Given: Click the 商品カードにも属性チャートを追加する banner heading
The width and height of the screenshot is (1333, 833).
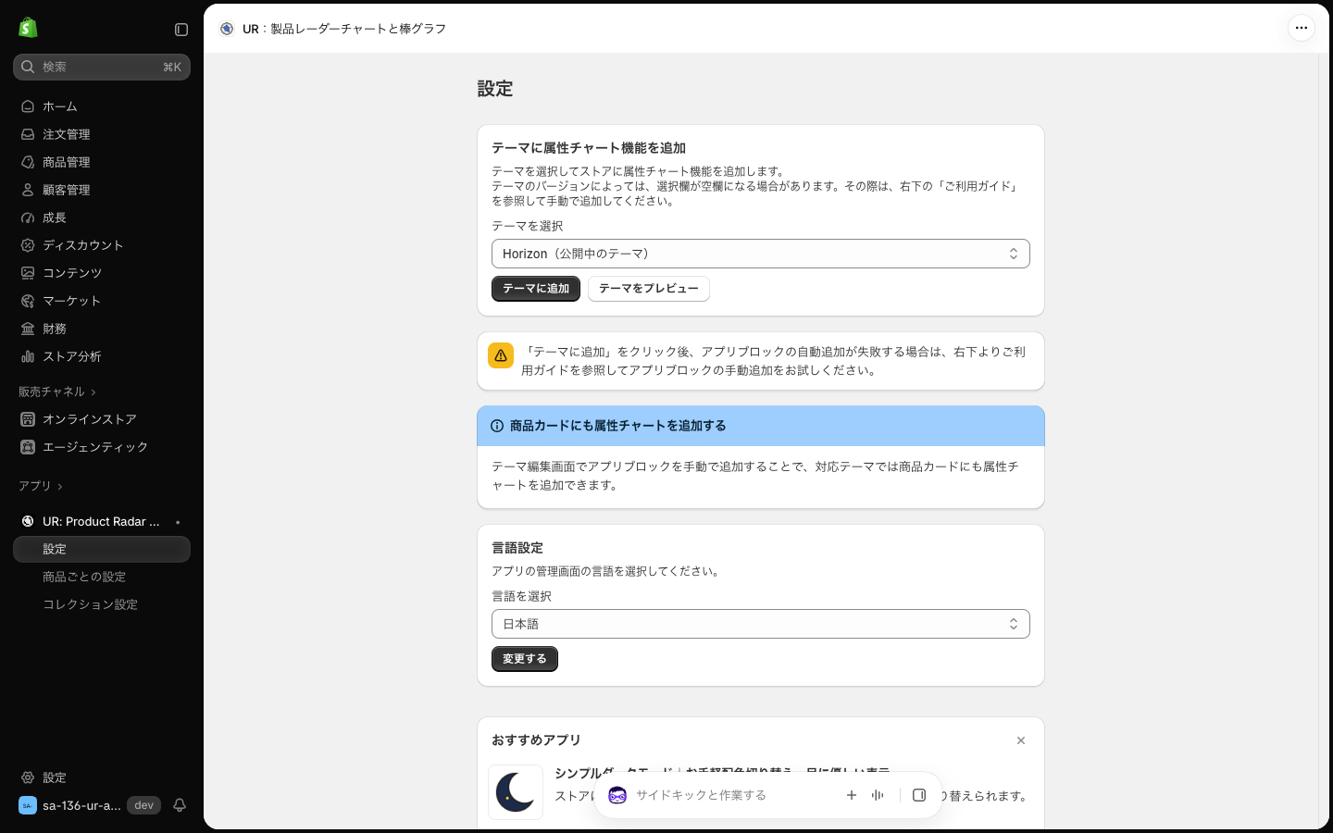Looking at the screenshot, I should tap(618, 426).
